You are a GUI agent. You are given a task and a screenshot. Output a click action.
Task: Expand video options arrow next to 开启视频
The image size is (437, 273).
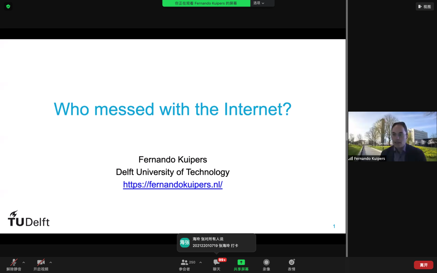pyautogui.click(x=51, y=262)
